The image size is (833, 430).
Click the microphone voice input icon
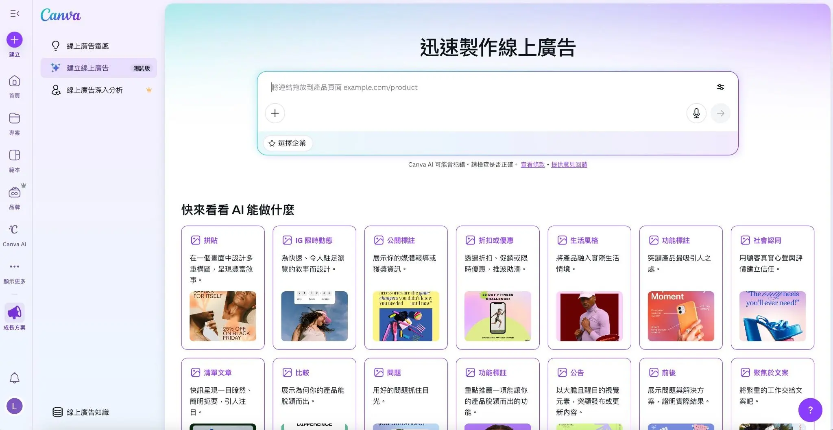(696, 113)
